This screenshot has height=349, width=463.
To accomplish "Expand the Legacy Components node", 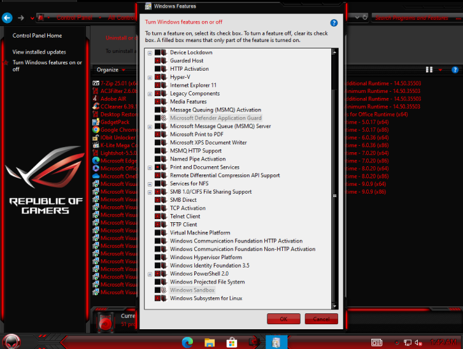I will pos(150,94).
